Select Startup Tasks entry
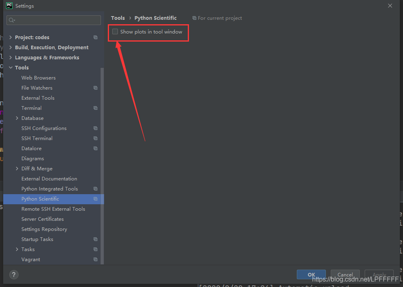Image resolution: width=403 pixels, height=287 pixels. (37, 239)
